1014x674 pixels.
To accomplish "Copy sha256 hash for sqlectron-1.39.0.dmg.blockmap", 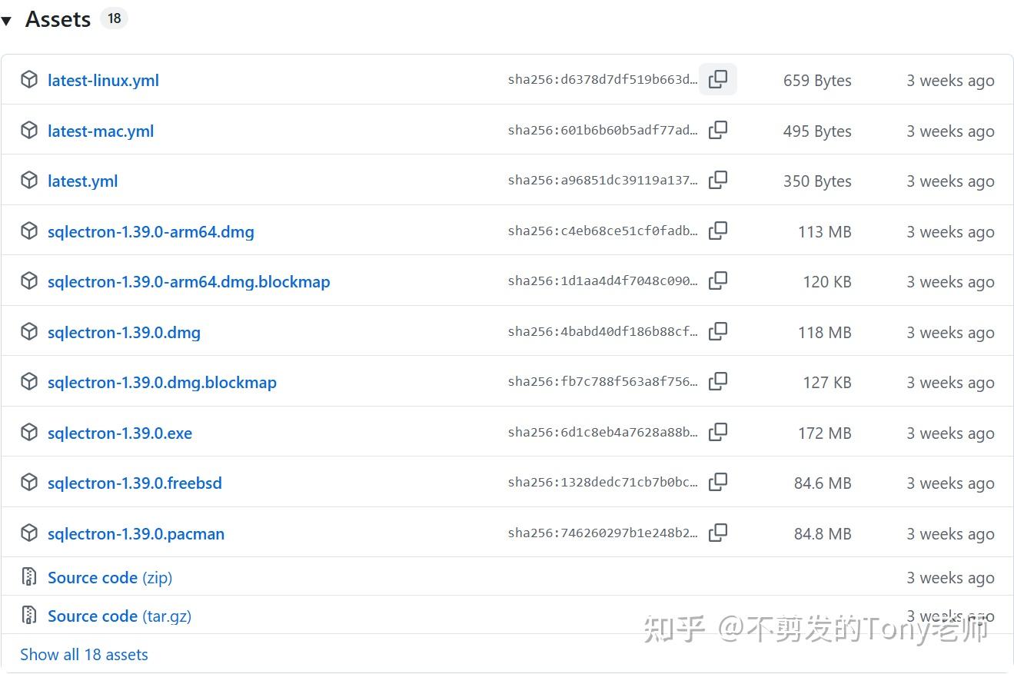I will pyautogui.click(x=718, y=381).
